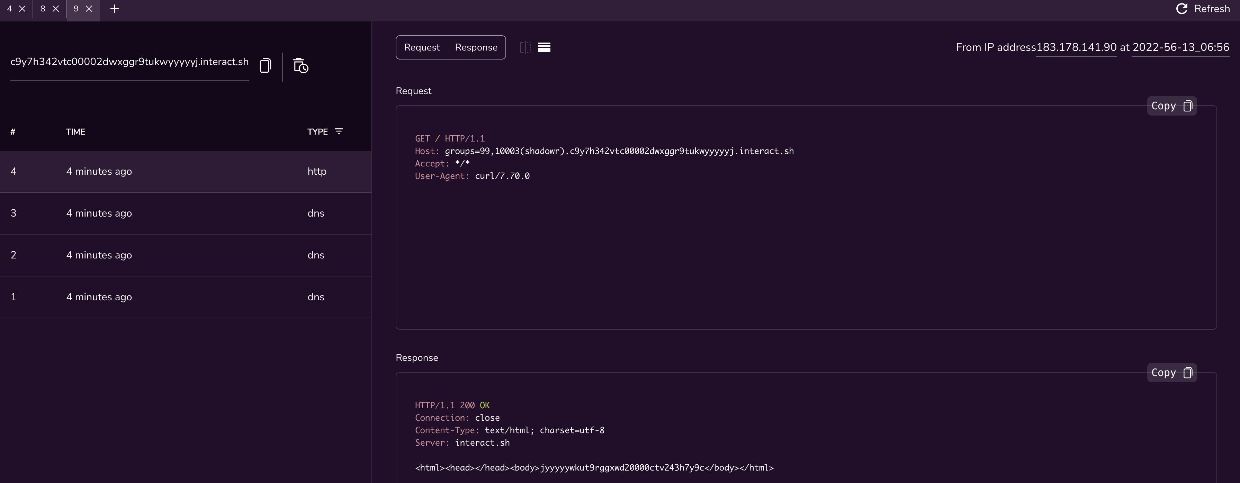Close tab 9
The height and width of the screenshot is (483, 1240).
coord(89,9)
